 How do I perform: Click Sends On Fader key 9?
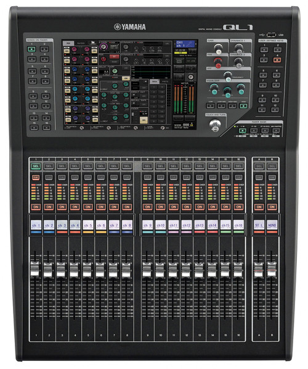(x=33, y=96)
